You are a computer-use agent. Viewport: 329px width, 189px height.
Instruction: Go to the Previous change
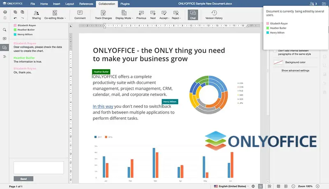click(x=141, y=15)
